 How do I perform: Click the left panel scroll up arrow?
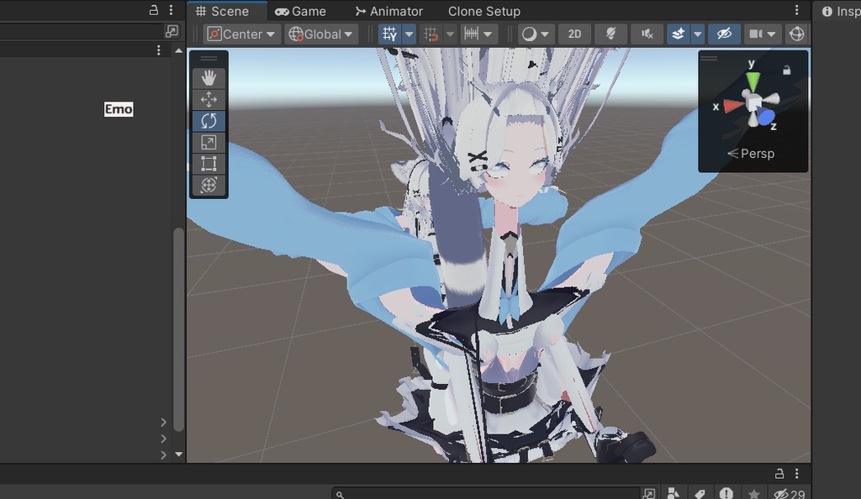178,50
